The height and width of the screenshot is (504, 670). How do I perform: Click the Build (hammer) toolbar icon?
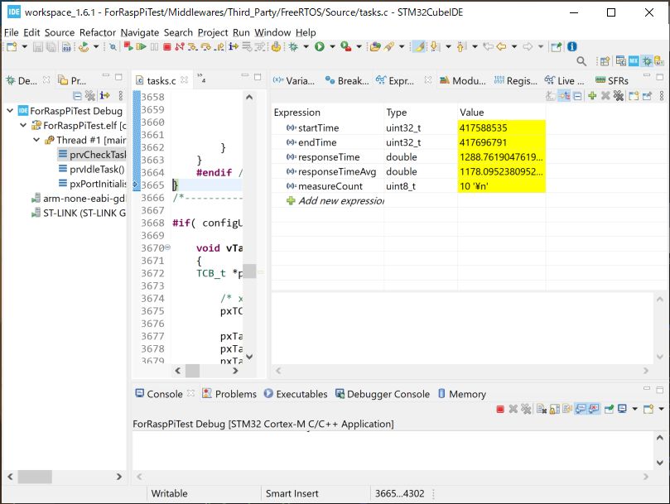276,46
